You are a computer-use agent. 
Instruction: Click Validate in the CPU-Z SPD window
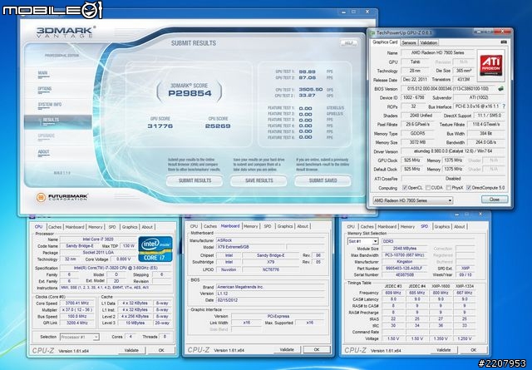pos(443,350)
